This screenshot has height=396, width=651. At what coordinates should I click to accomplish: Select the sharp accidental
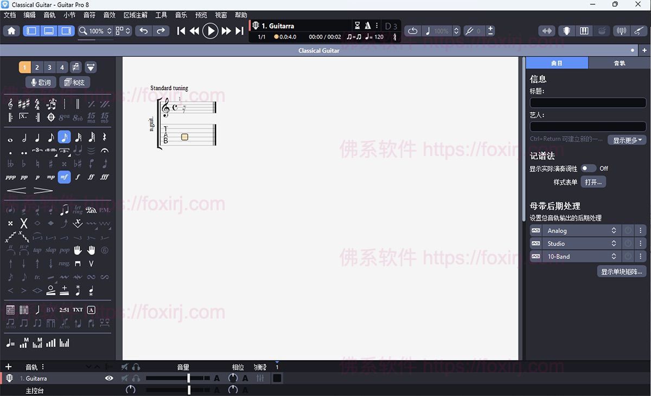(x=50, y=164)
